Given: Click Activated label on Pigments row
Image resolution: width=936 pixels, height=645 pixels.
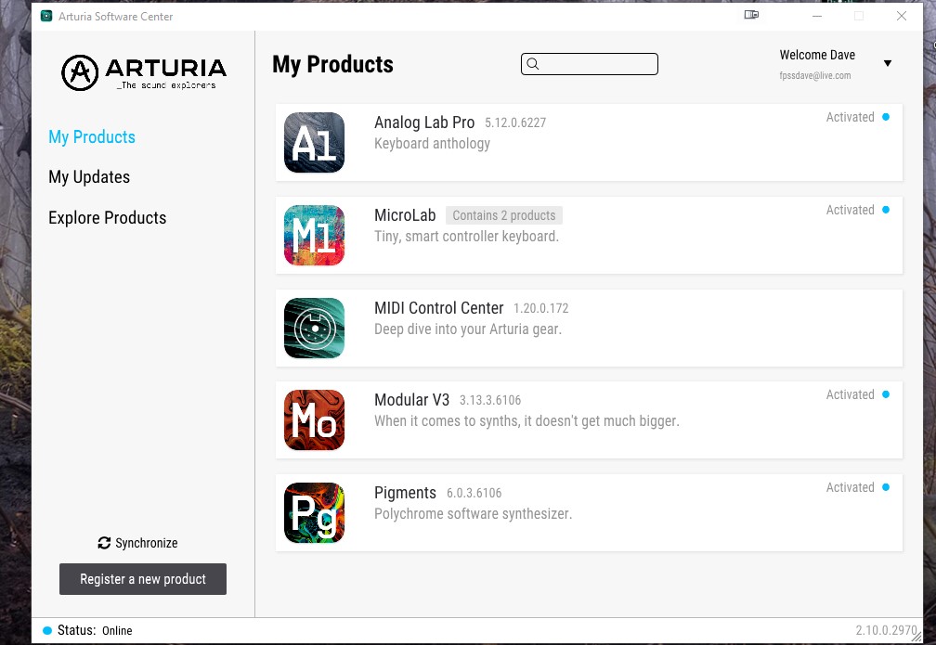Looking at the screenshot, I should [x=850, y=487].
